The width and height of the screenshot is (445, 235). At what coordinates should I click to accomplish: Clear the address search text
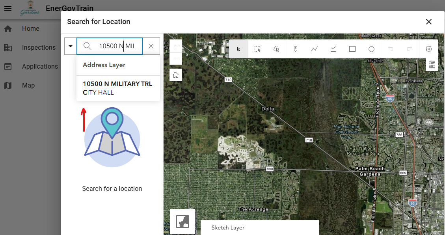151,46
